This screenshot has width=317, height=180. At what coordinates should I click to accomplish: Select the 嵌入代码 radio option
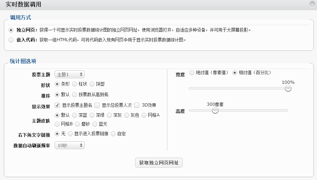point(11,40)
